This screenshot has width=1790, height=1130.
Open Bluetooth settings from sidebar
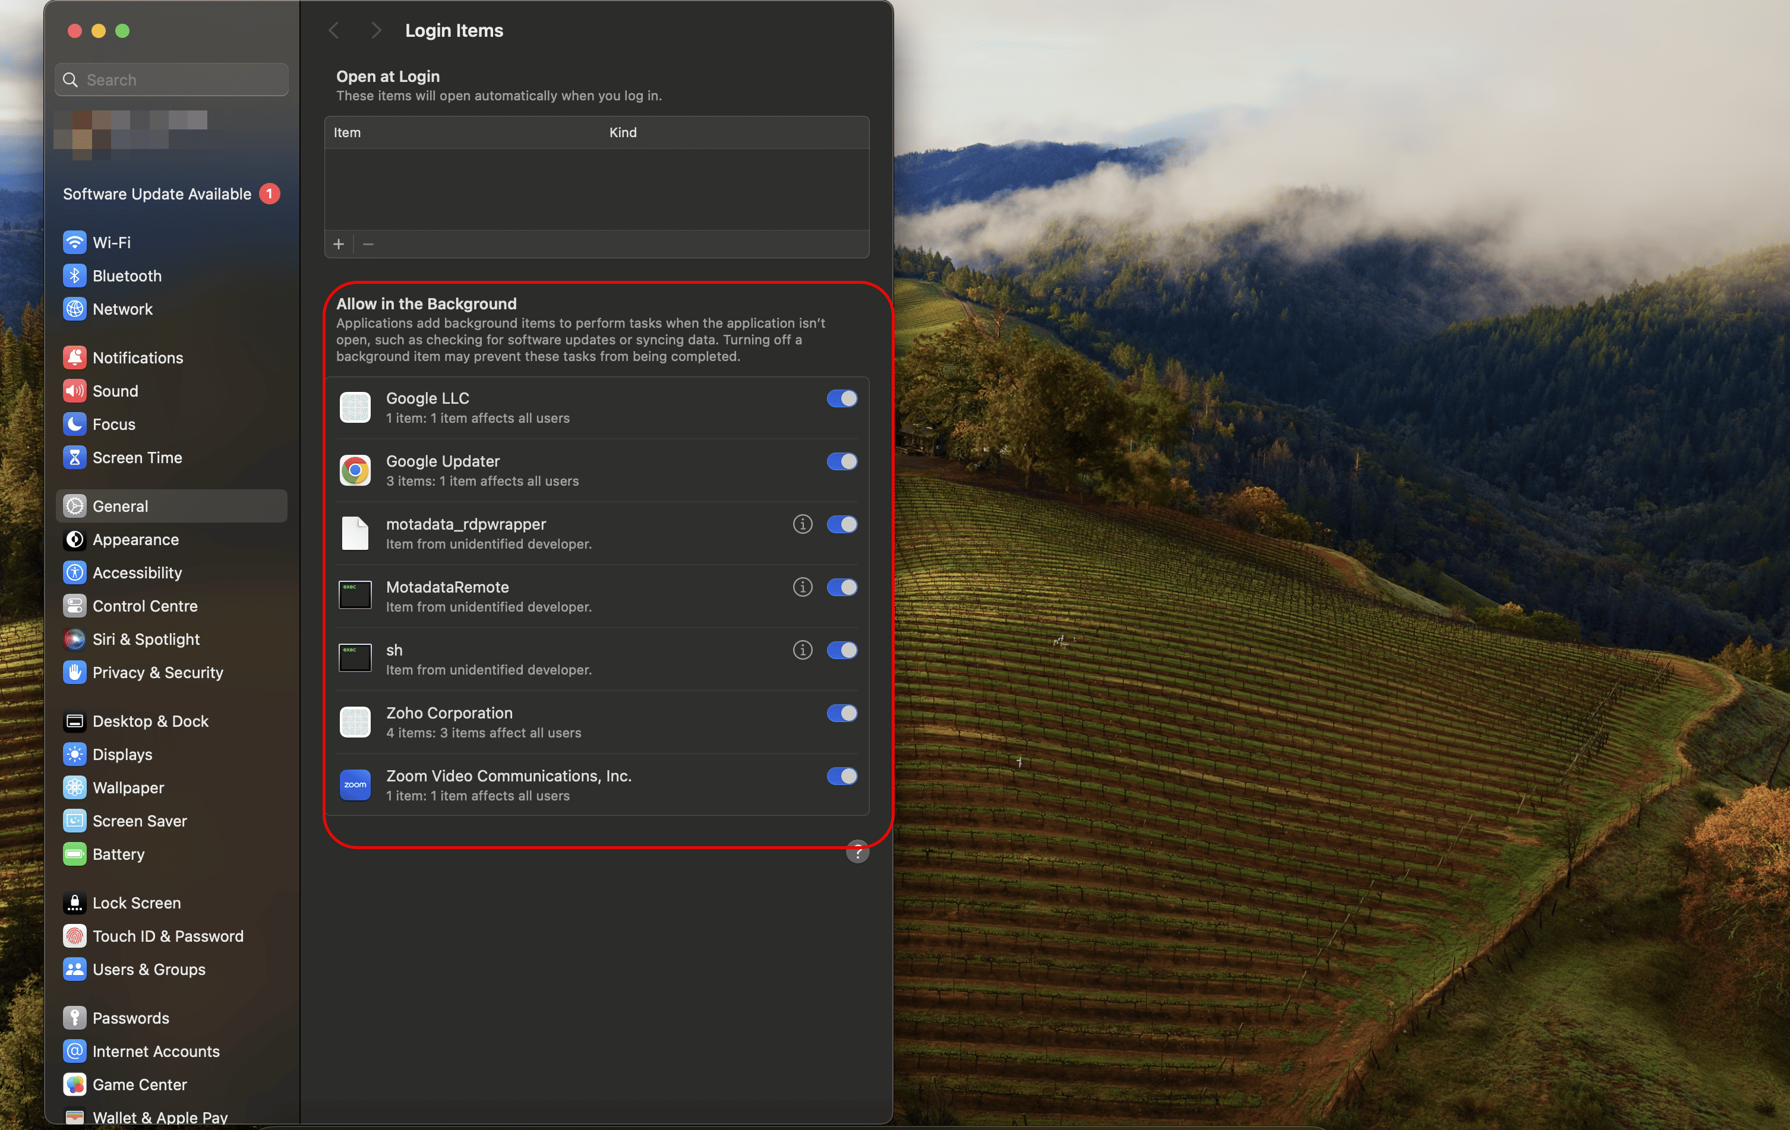tap(127, 276)
